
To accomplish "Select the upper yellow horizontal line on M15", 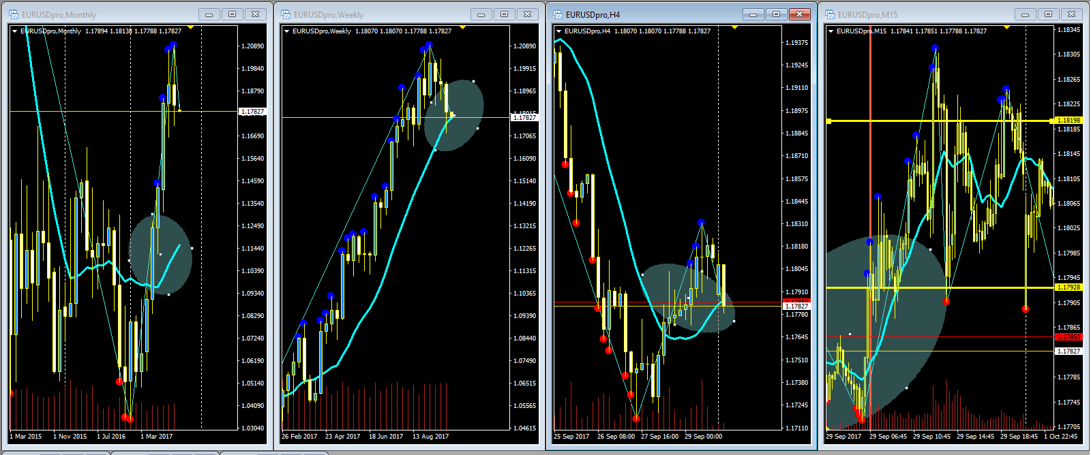I will point(941,121).
